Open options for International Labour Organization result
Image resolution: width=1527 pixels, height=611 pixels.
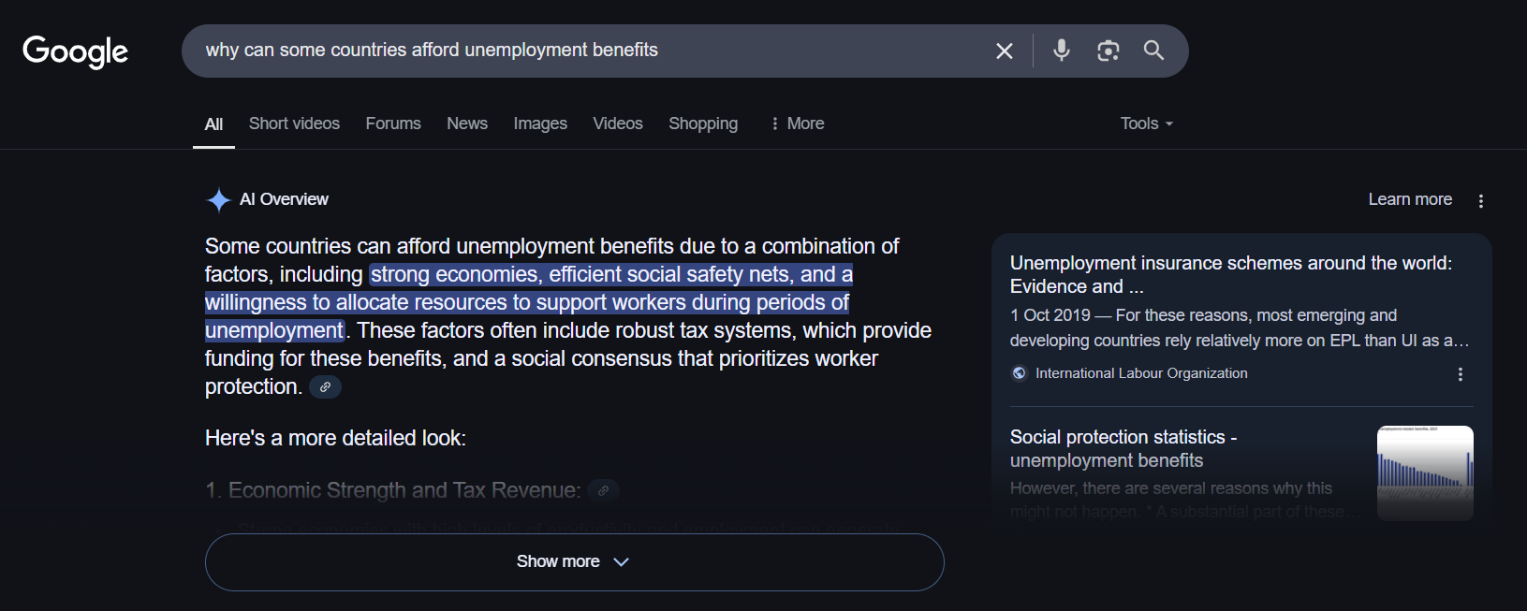click(x=1460, y=374)
